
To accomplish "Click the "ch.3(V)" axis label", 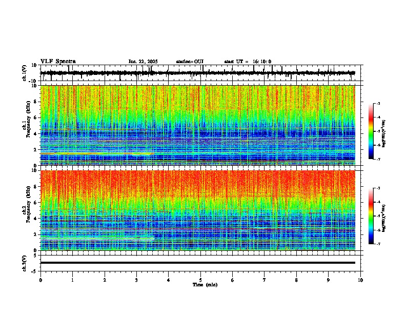I will click(25, 263).
